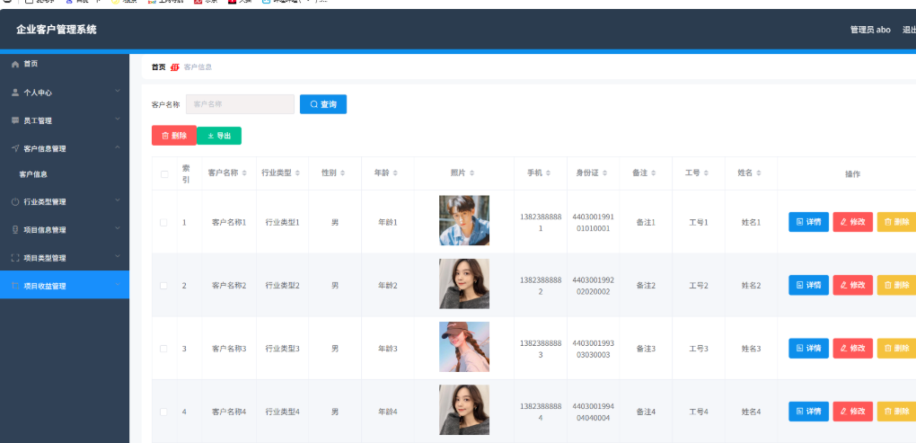Open the 客户信息 submenu item
This screenshot has height=443, width=916.
coord(34,174)
